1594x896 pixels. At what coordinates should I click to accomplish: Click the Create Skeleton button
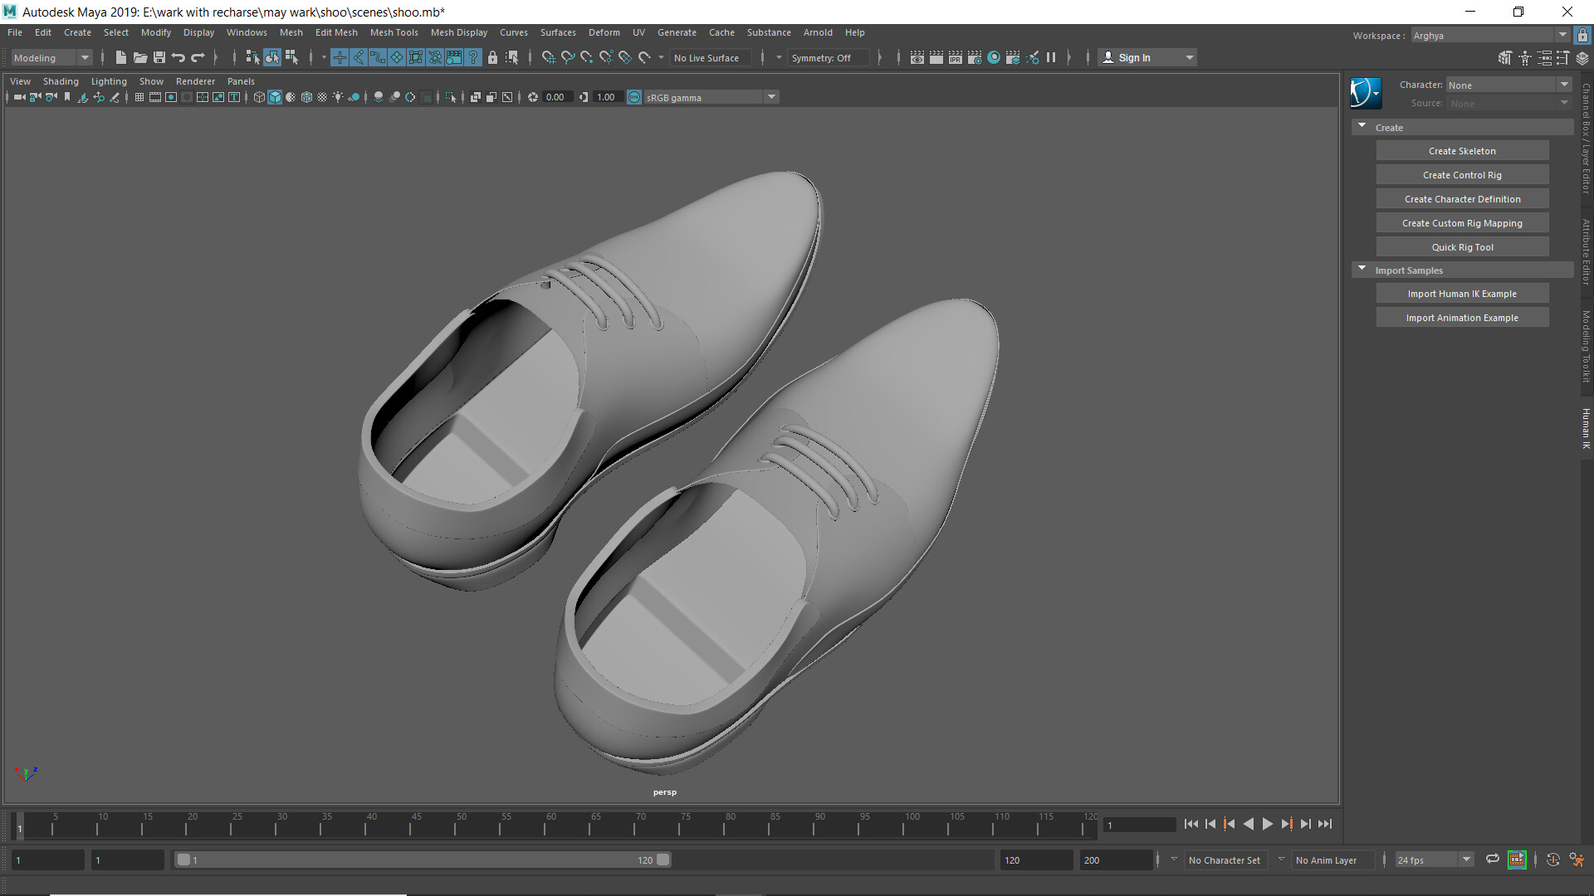click(x=1462, y=150)
